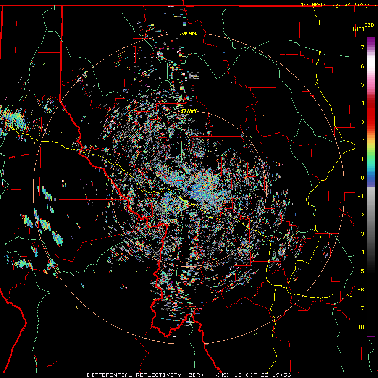
Task: Click the positive 6 scale label
Action: coord(362,66)
